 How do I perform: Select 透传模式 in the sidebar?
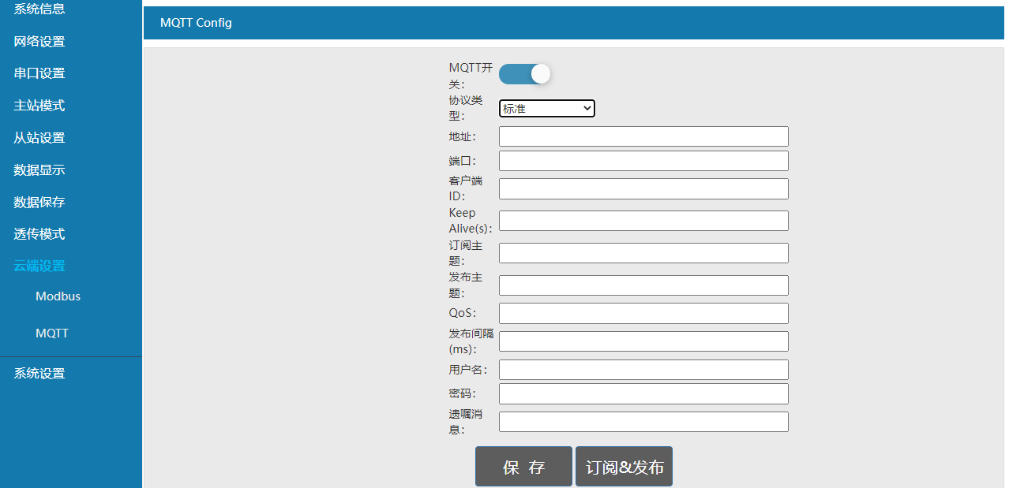(x=39, y=234)
